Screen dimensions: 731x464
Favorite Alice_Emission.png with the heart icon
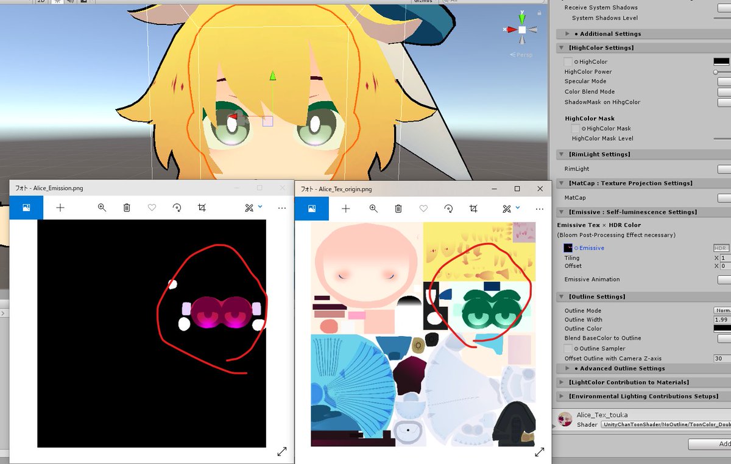tap(152, 208)
